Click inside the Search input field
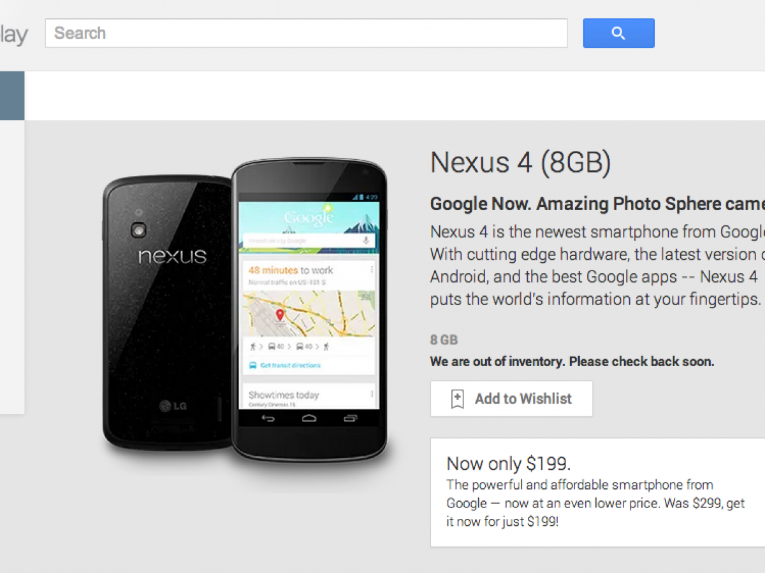Screen dimensions: 765x573 pos(306,33)
